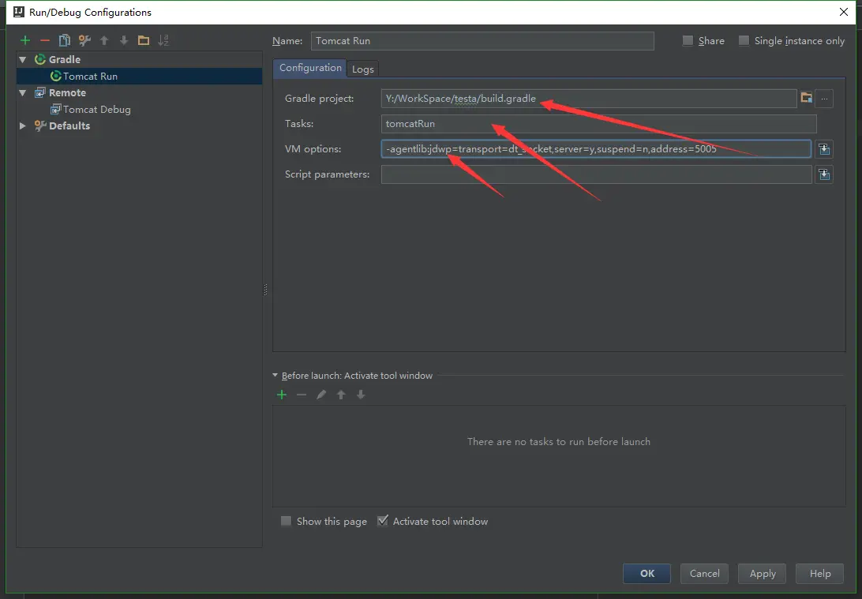Screen dimensions: 862x599
Task: Sort configurations alphabetically
Action: [163, 41]
